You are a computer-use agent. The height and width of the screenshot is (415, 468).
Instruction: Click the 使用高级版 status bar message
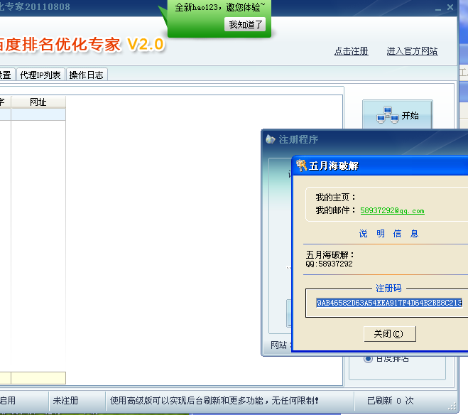coord(214,400)
